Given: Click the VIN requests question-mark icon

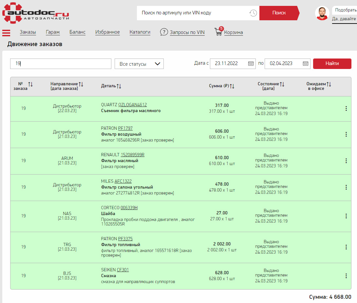Looking at the screenshot, I should pos(164,32).
